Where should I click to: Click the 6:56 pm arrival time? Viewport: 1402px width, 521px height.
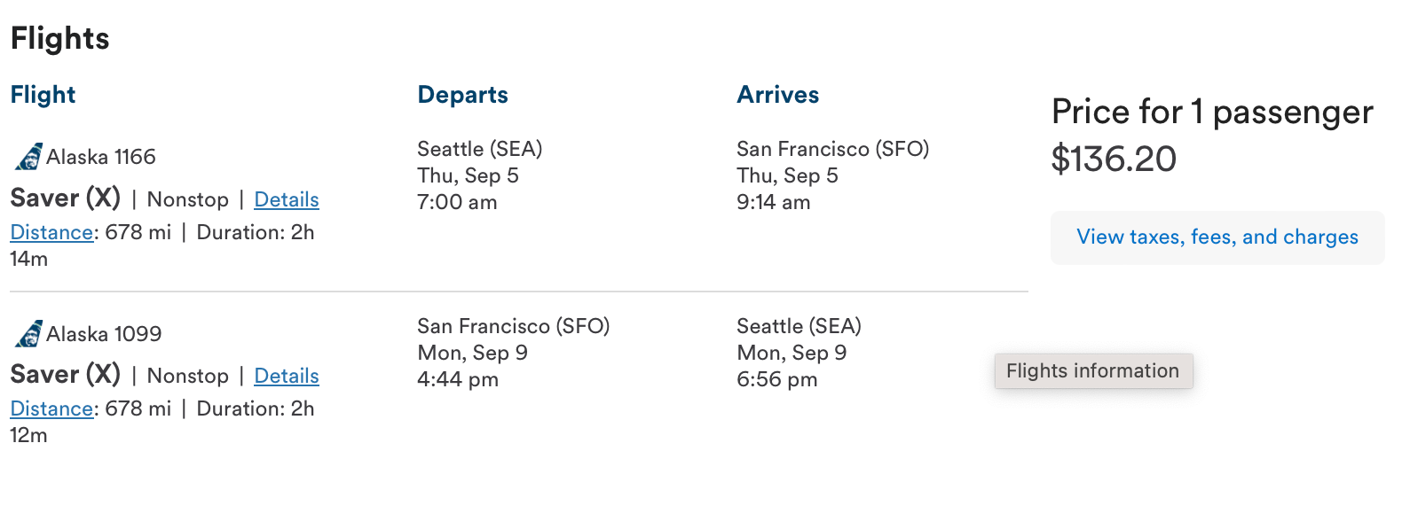(776, 379)
